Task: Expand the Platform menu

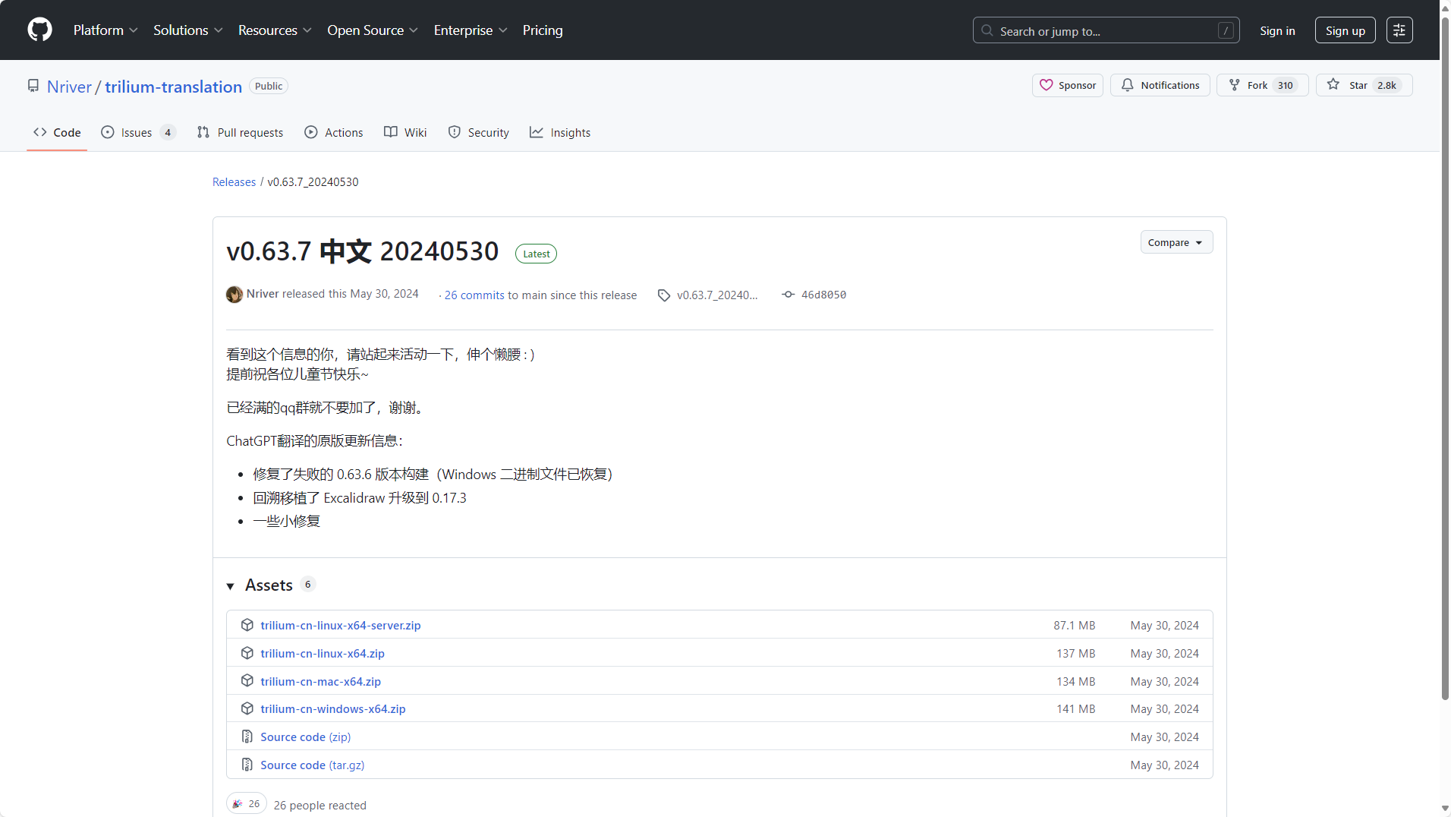Action: point(105,30)
